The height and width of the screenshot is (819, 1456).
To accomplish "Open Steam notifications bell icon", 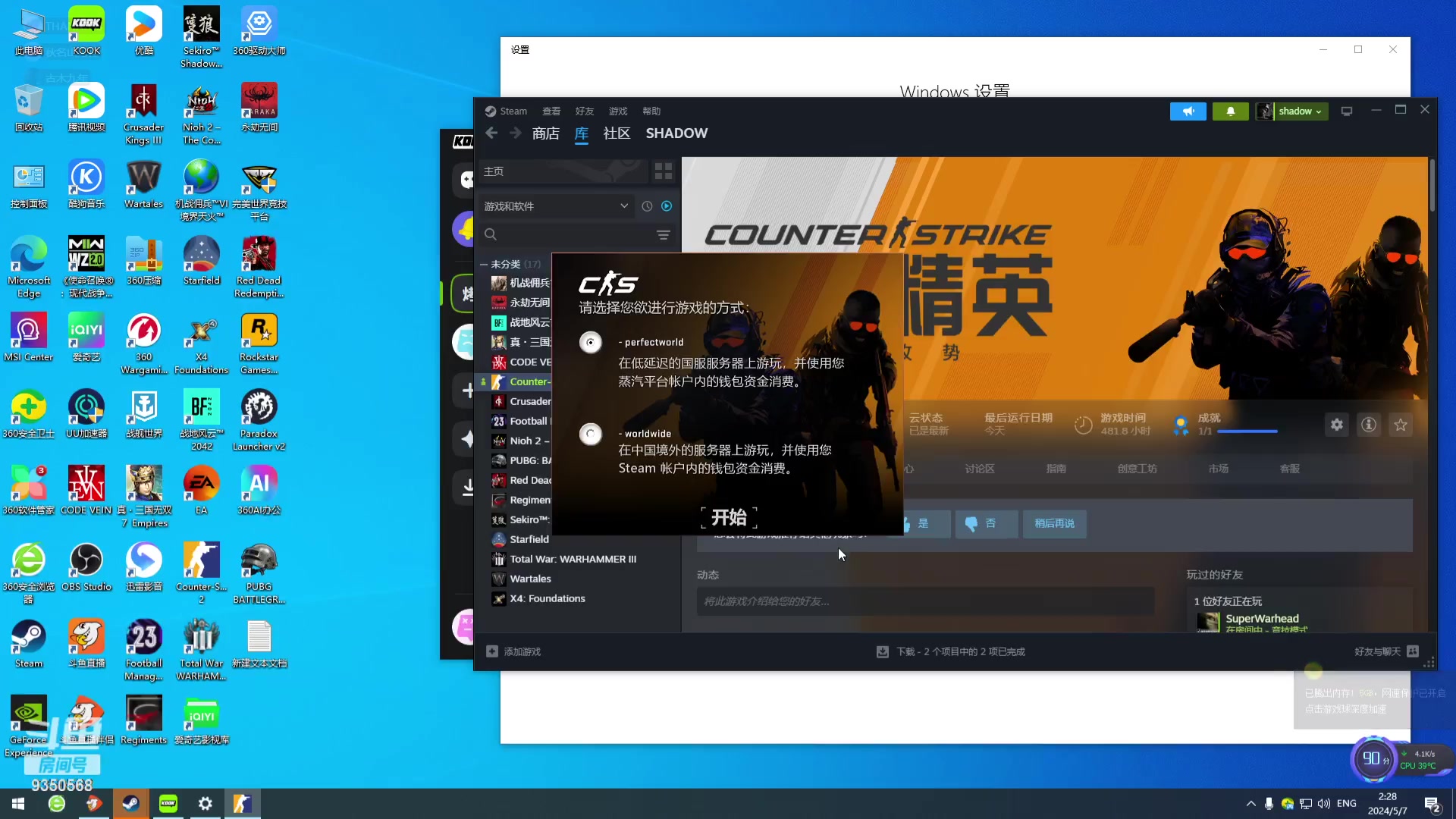I will coord(1231,111).
